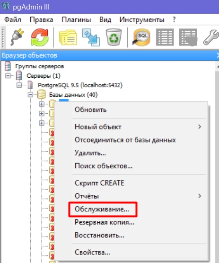219x263 pixels.
Task: Choose Резервная копия... menu entry
Action: [131, 222]
